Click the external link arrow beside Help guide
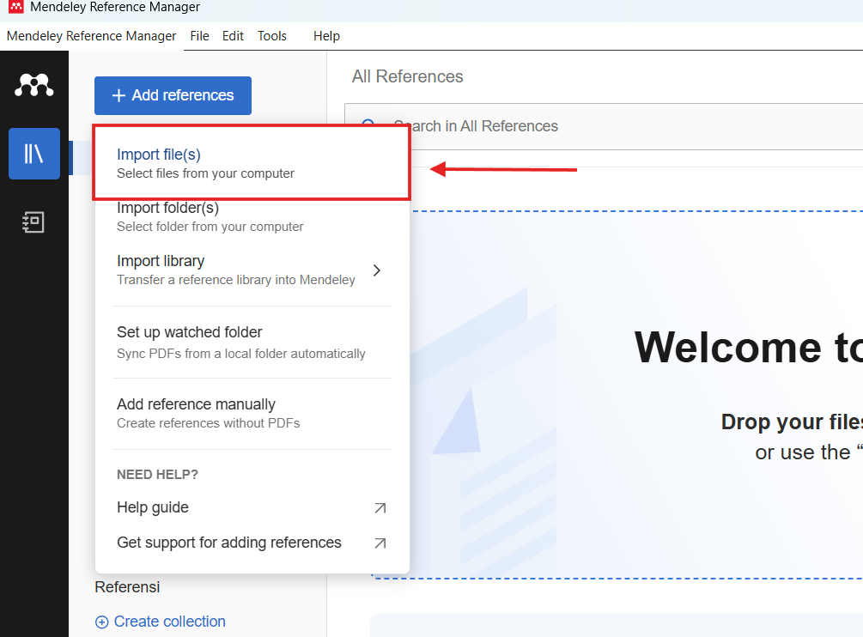Screen dimensions: 863x637 [380, 507]
